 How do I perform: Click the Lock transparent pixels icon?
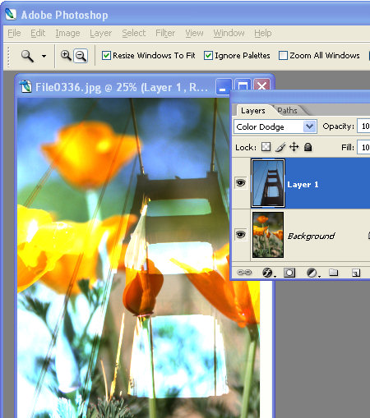click(x=266, y=147)
